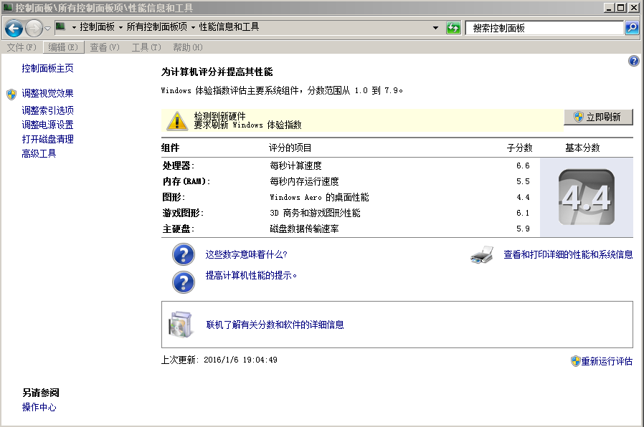Maximize the window
The width and height of the screenshot is (644, 427).
[621, 7]
